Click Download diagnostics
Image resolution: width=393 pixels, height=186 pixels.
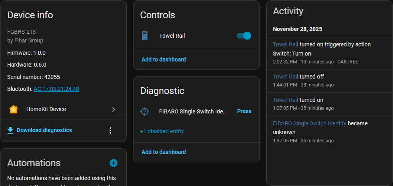click(x=44, y=130)
